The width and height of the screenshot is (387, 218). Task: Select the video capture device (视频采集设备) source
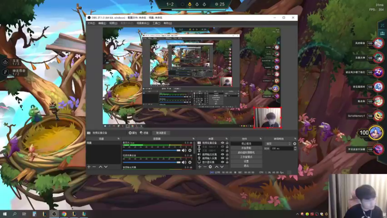209,143
